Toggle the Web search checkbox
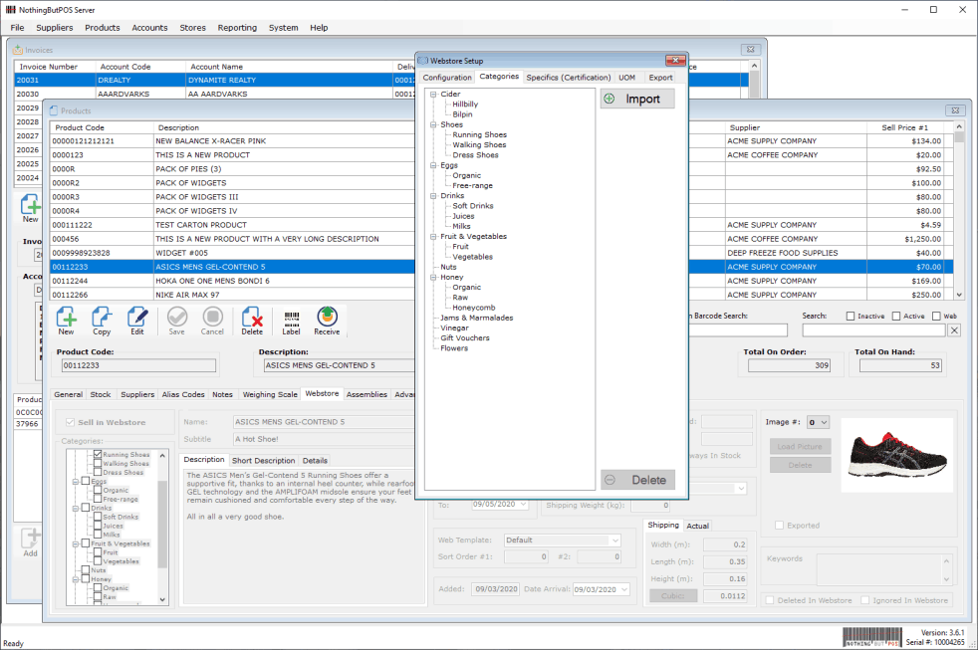This screenshot has width=978, height=650. coord(936,317)
